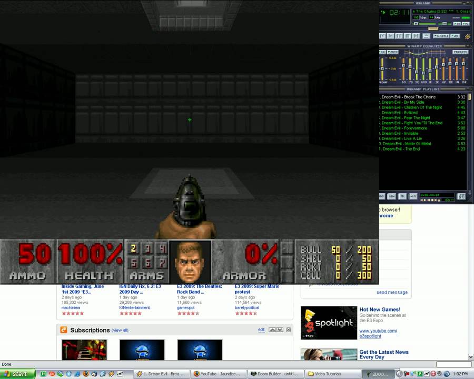Toggle Winamp playlist window button
Image resolution: width=474 pixels, height=379 pixels.
coord(466,24)
